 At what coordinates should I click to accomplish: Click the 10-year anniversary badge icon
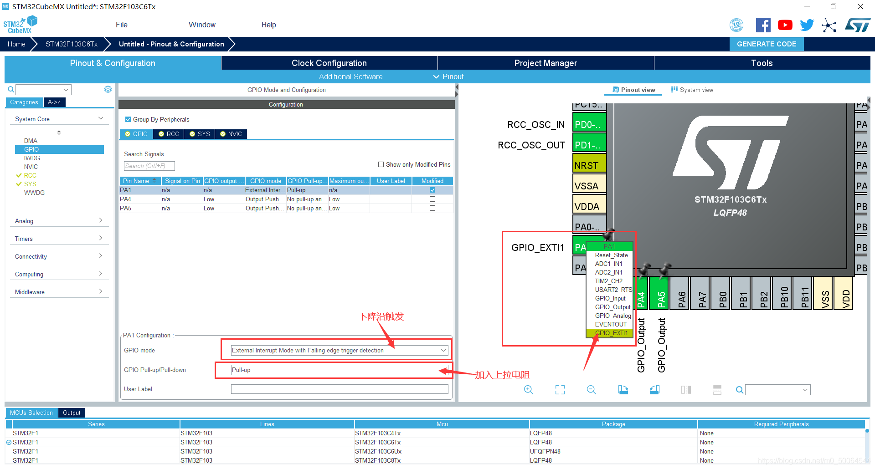tap(736, 25)
